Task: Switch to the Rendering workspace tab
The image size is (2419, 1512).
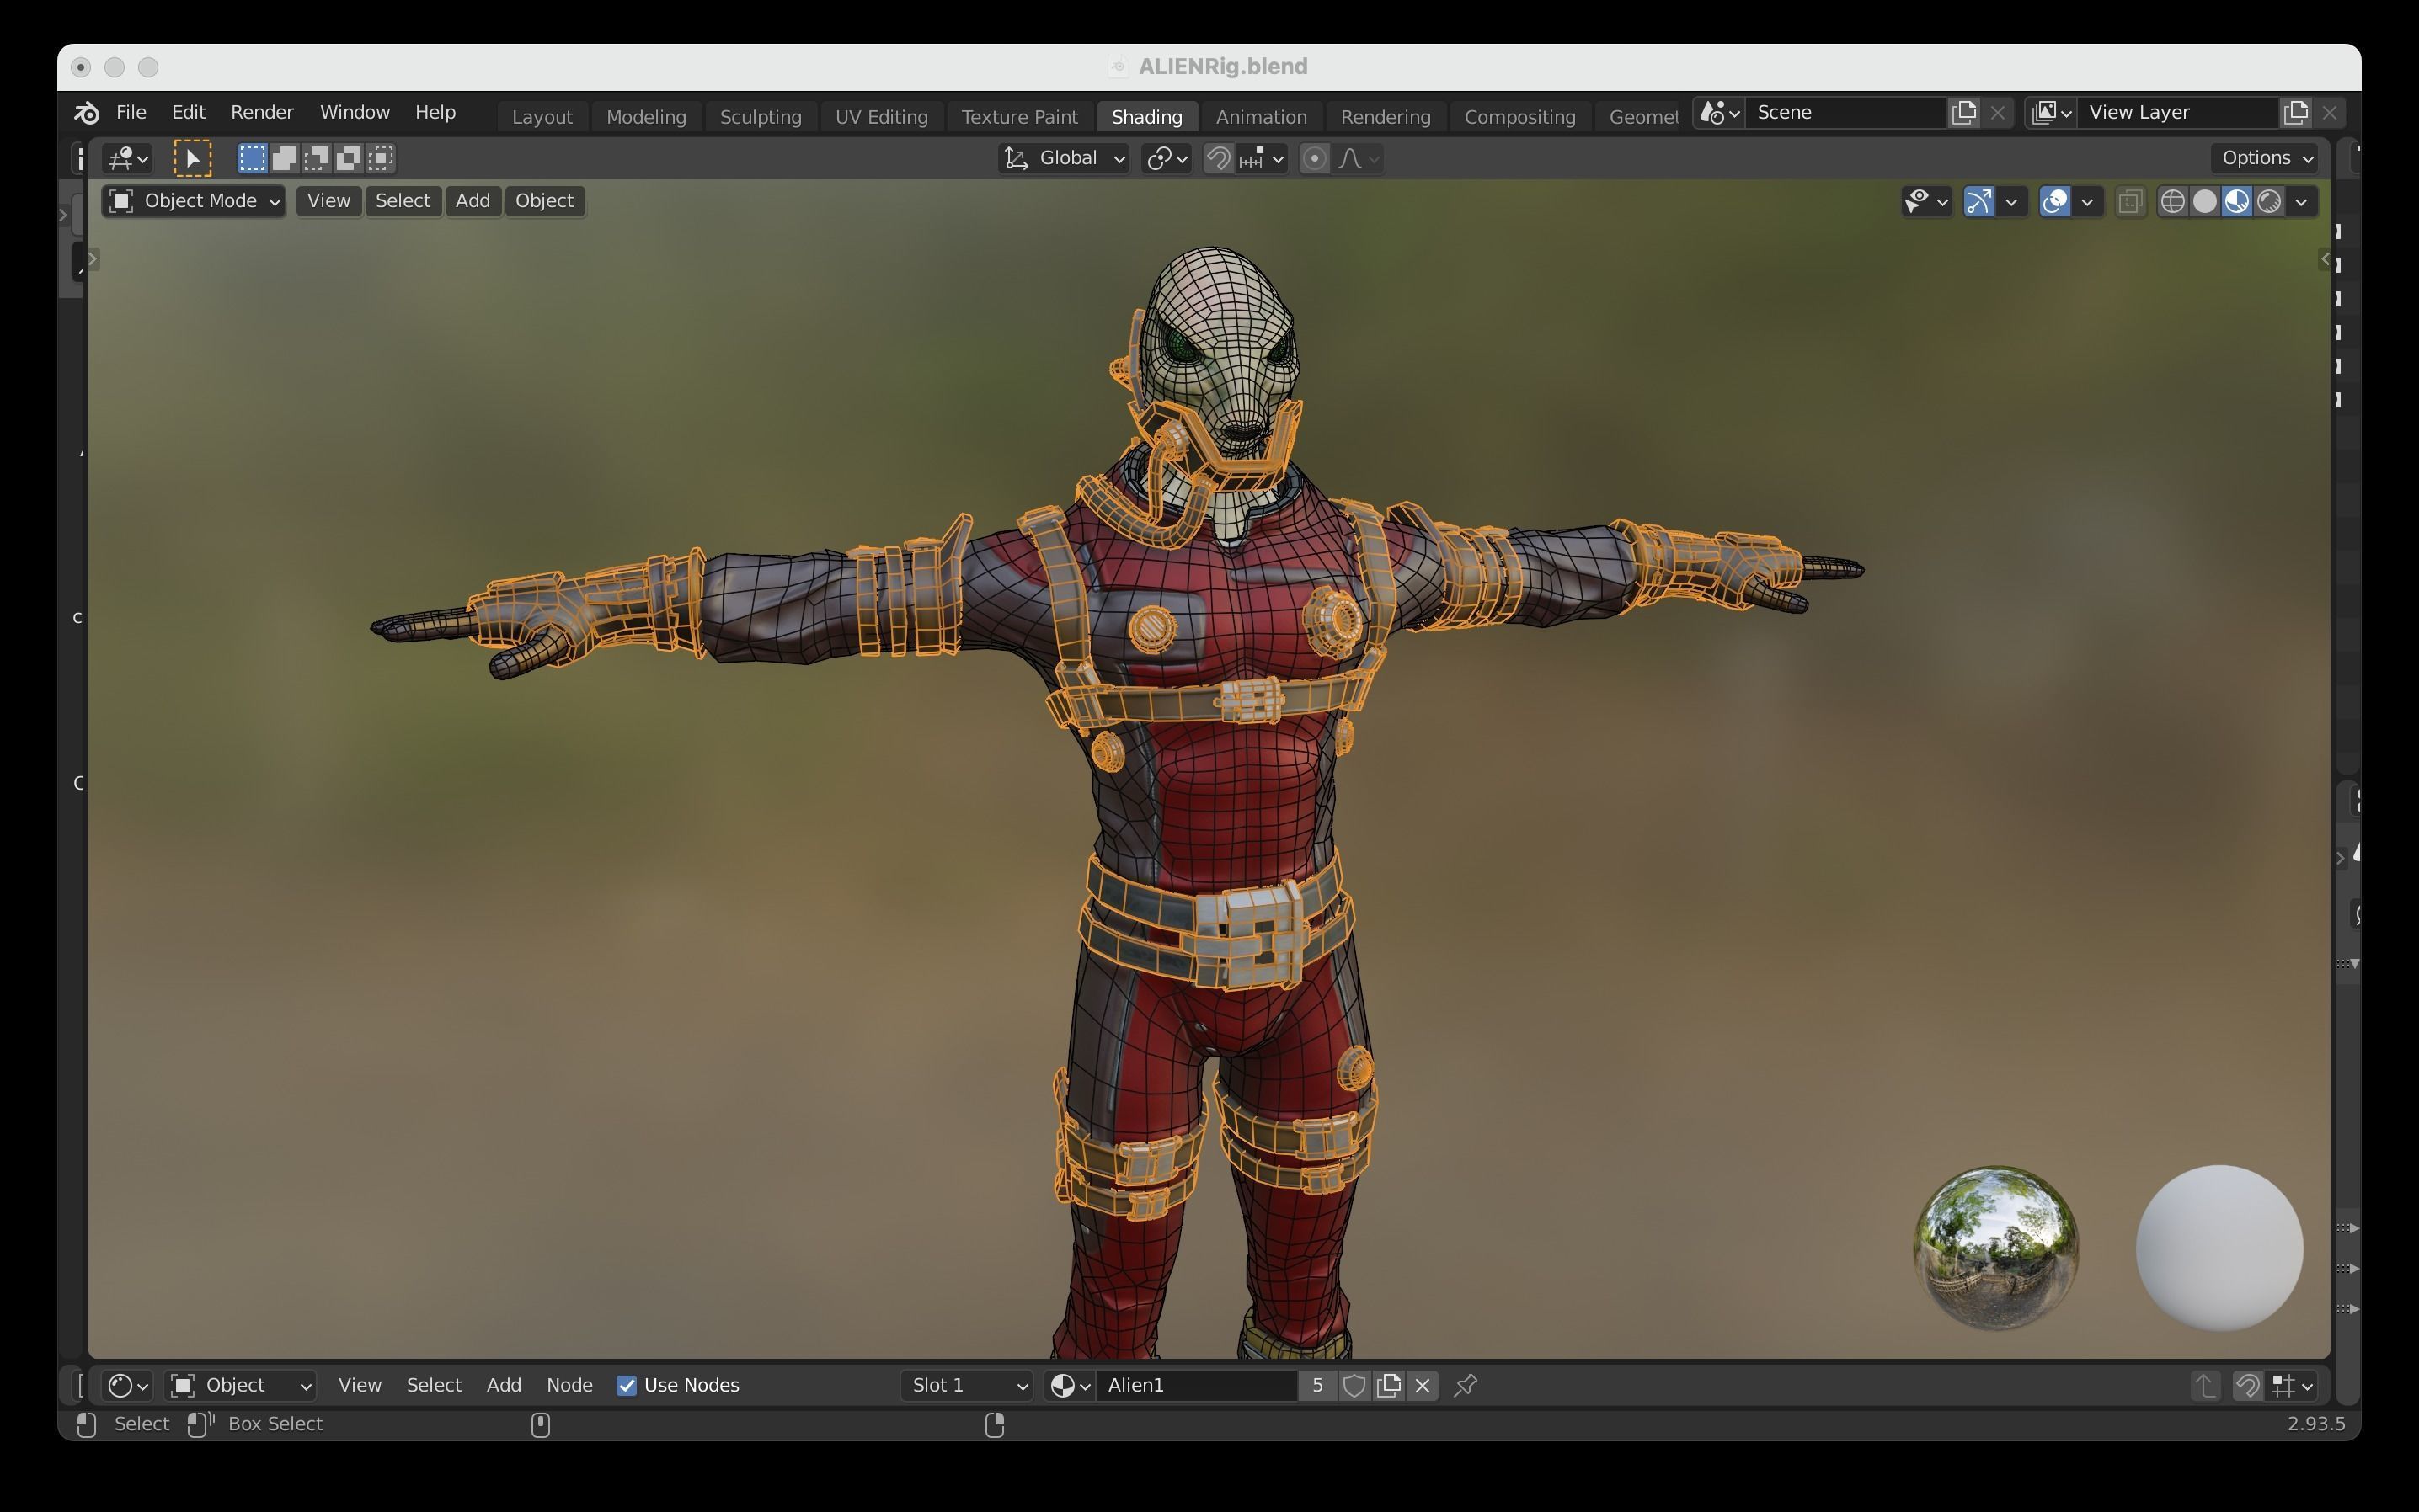Action: click(1386, 117)
